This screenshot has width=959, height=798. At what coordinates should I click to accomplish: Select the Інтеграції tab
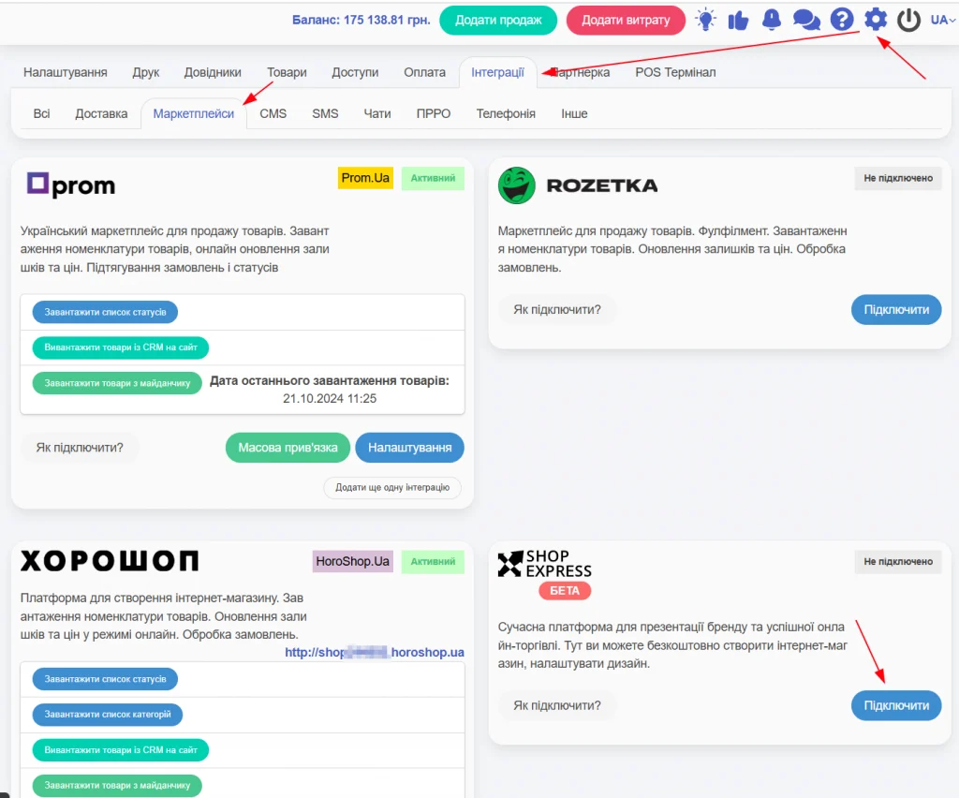coord(498,72)
